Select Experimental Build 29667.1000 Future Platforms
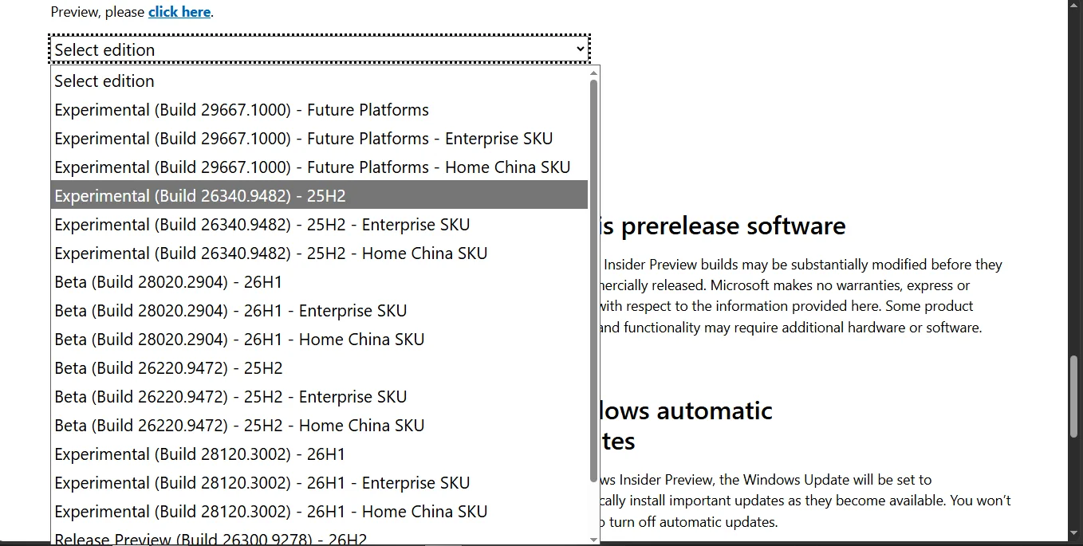The image size is (1083, 546). (x=319, y=110)
